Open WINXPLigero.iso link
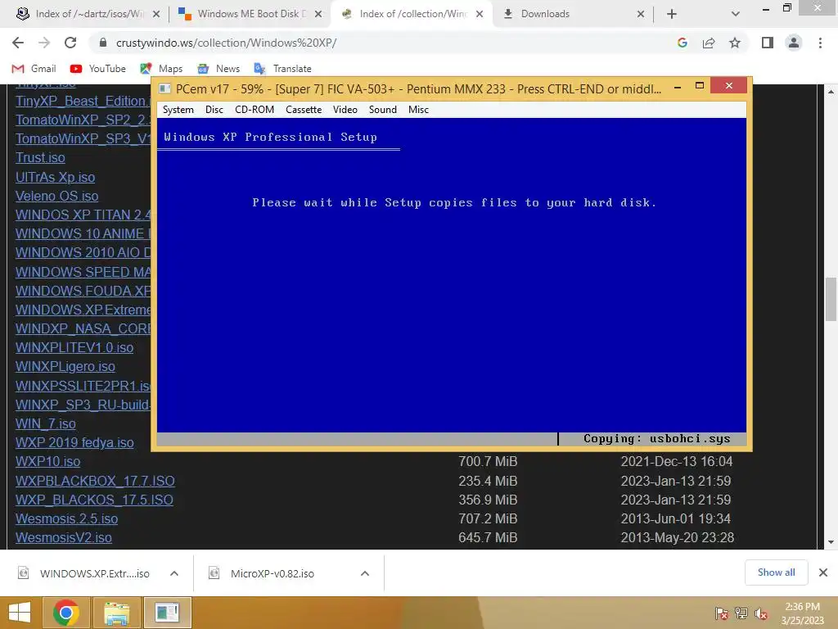Image resolution: width=838 pixels, height=629 pixels. [x=65, y=366]
